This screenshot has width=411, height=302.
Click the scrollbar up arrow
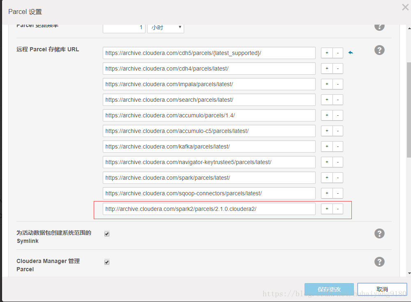pyautogui.click(x=409, y=28)
